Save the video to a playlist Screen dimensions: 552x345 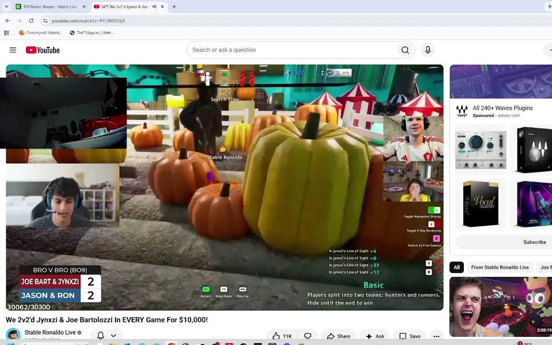pos(410,336)
